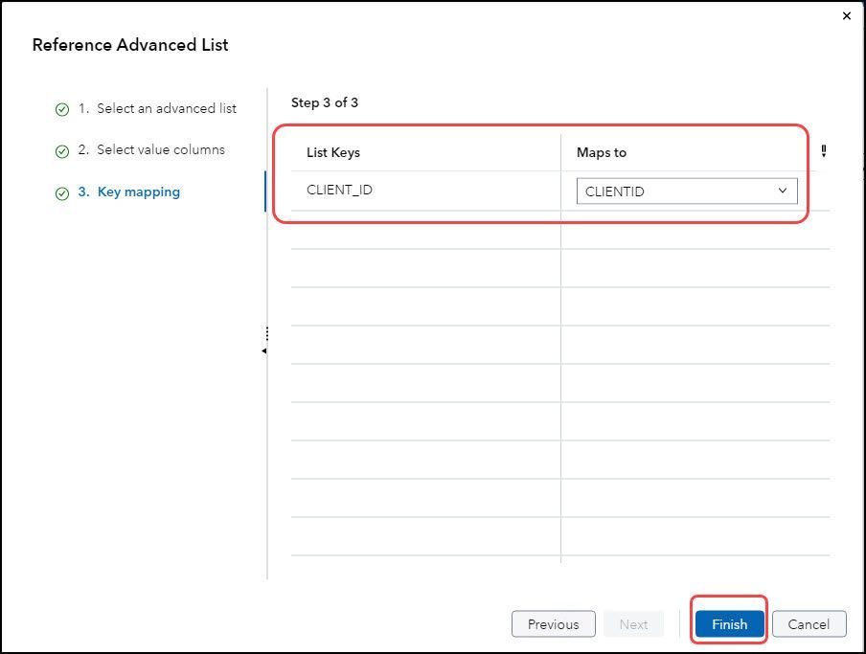
Task: Open the CLIENTID Maps to dropdown
Action: (x=686, y=191)
